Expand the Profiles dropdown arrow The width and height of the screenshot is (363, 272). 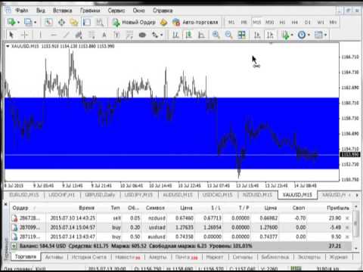(35, 23)
